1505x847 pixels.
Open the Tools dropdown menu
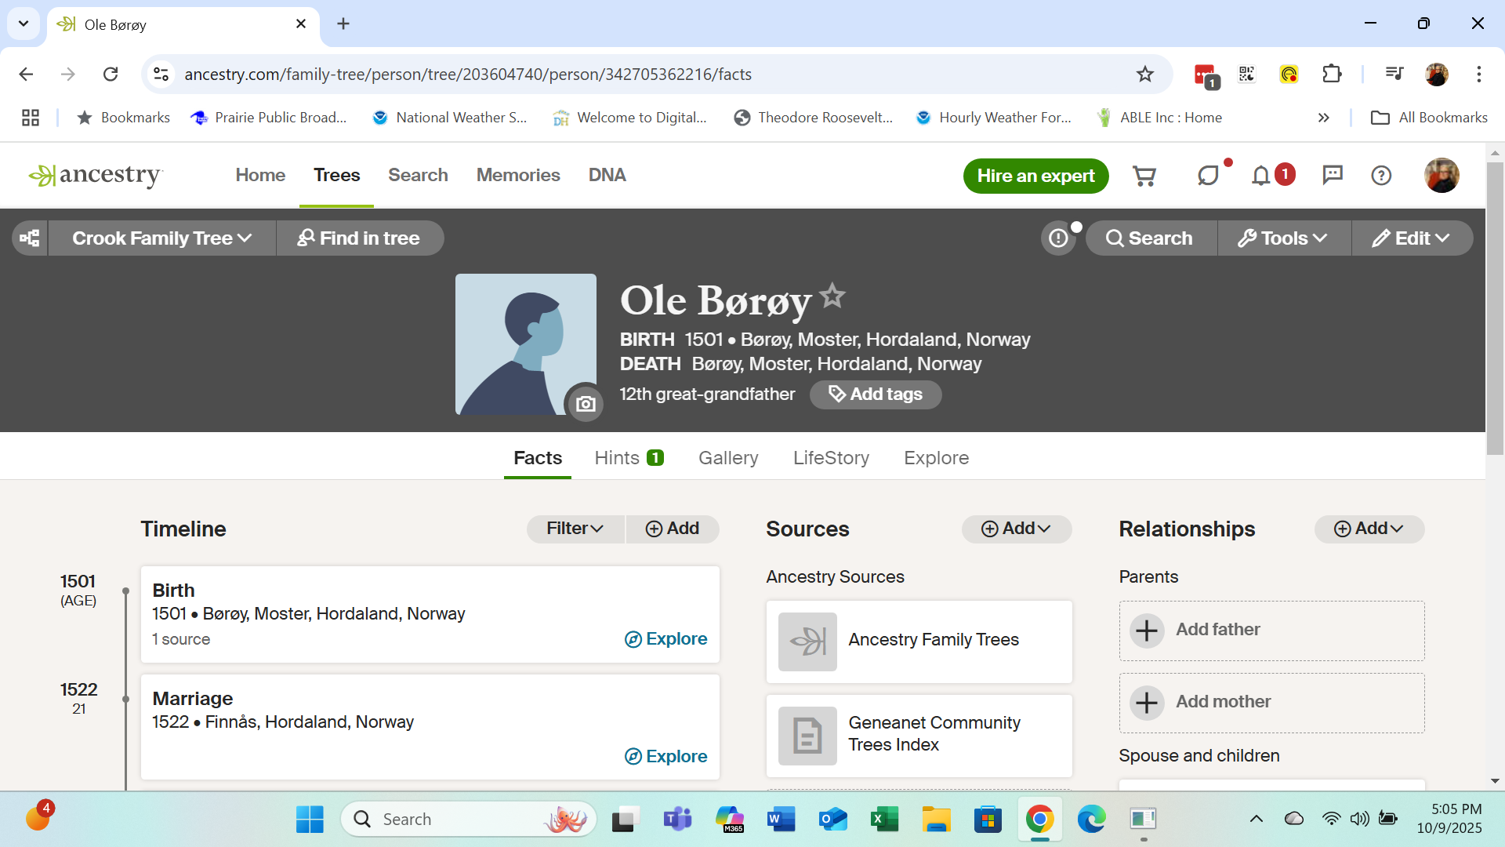pyautogui.click(x=1283, y=238)
